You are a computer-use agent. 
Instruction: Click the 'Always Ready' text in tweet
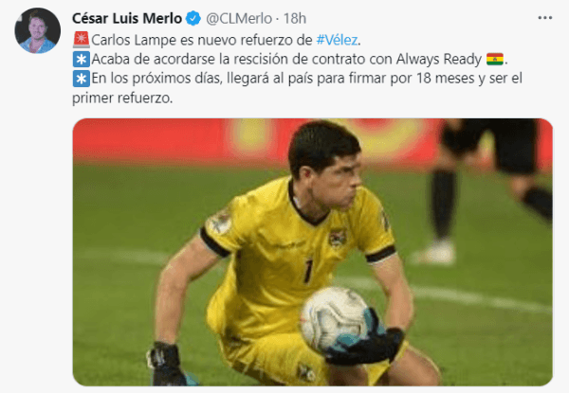[439, 59]
